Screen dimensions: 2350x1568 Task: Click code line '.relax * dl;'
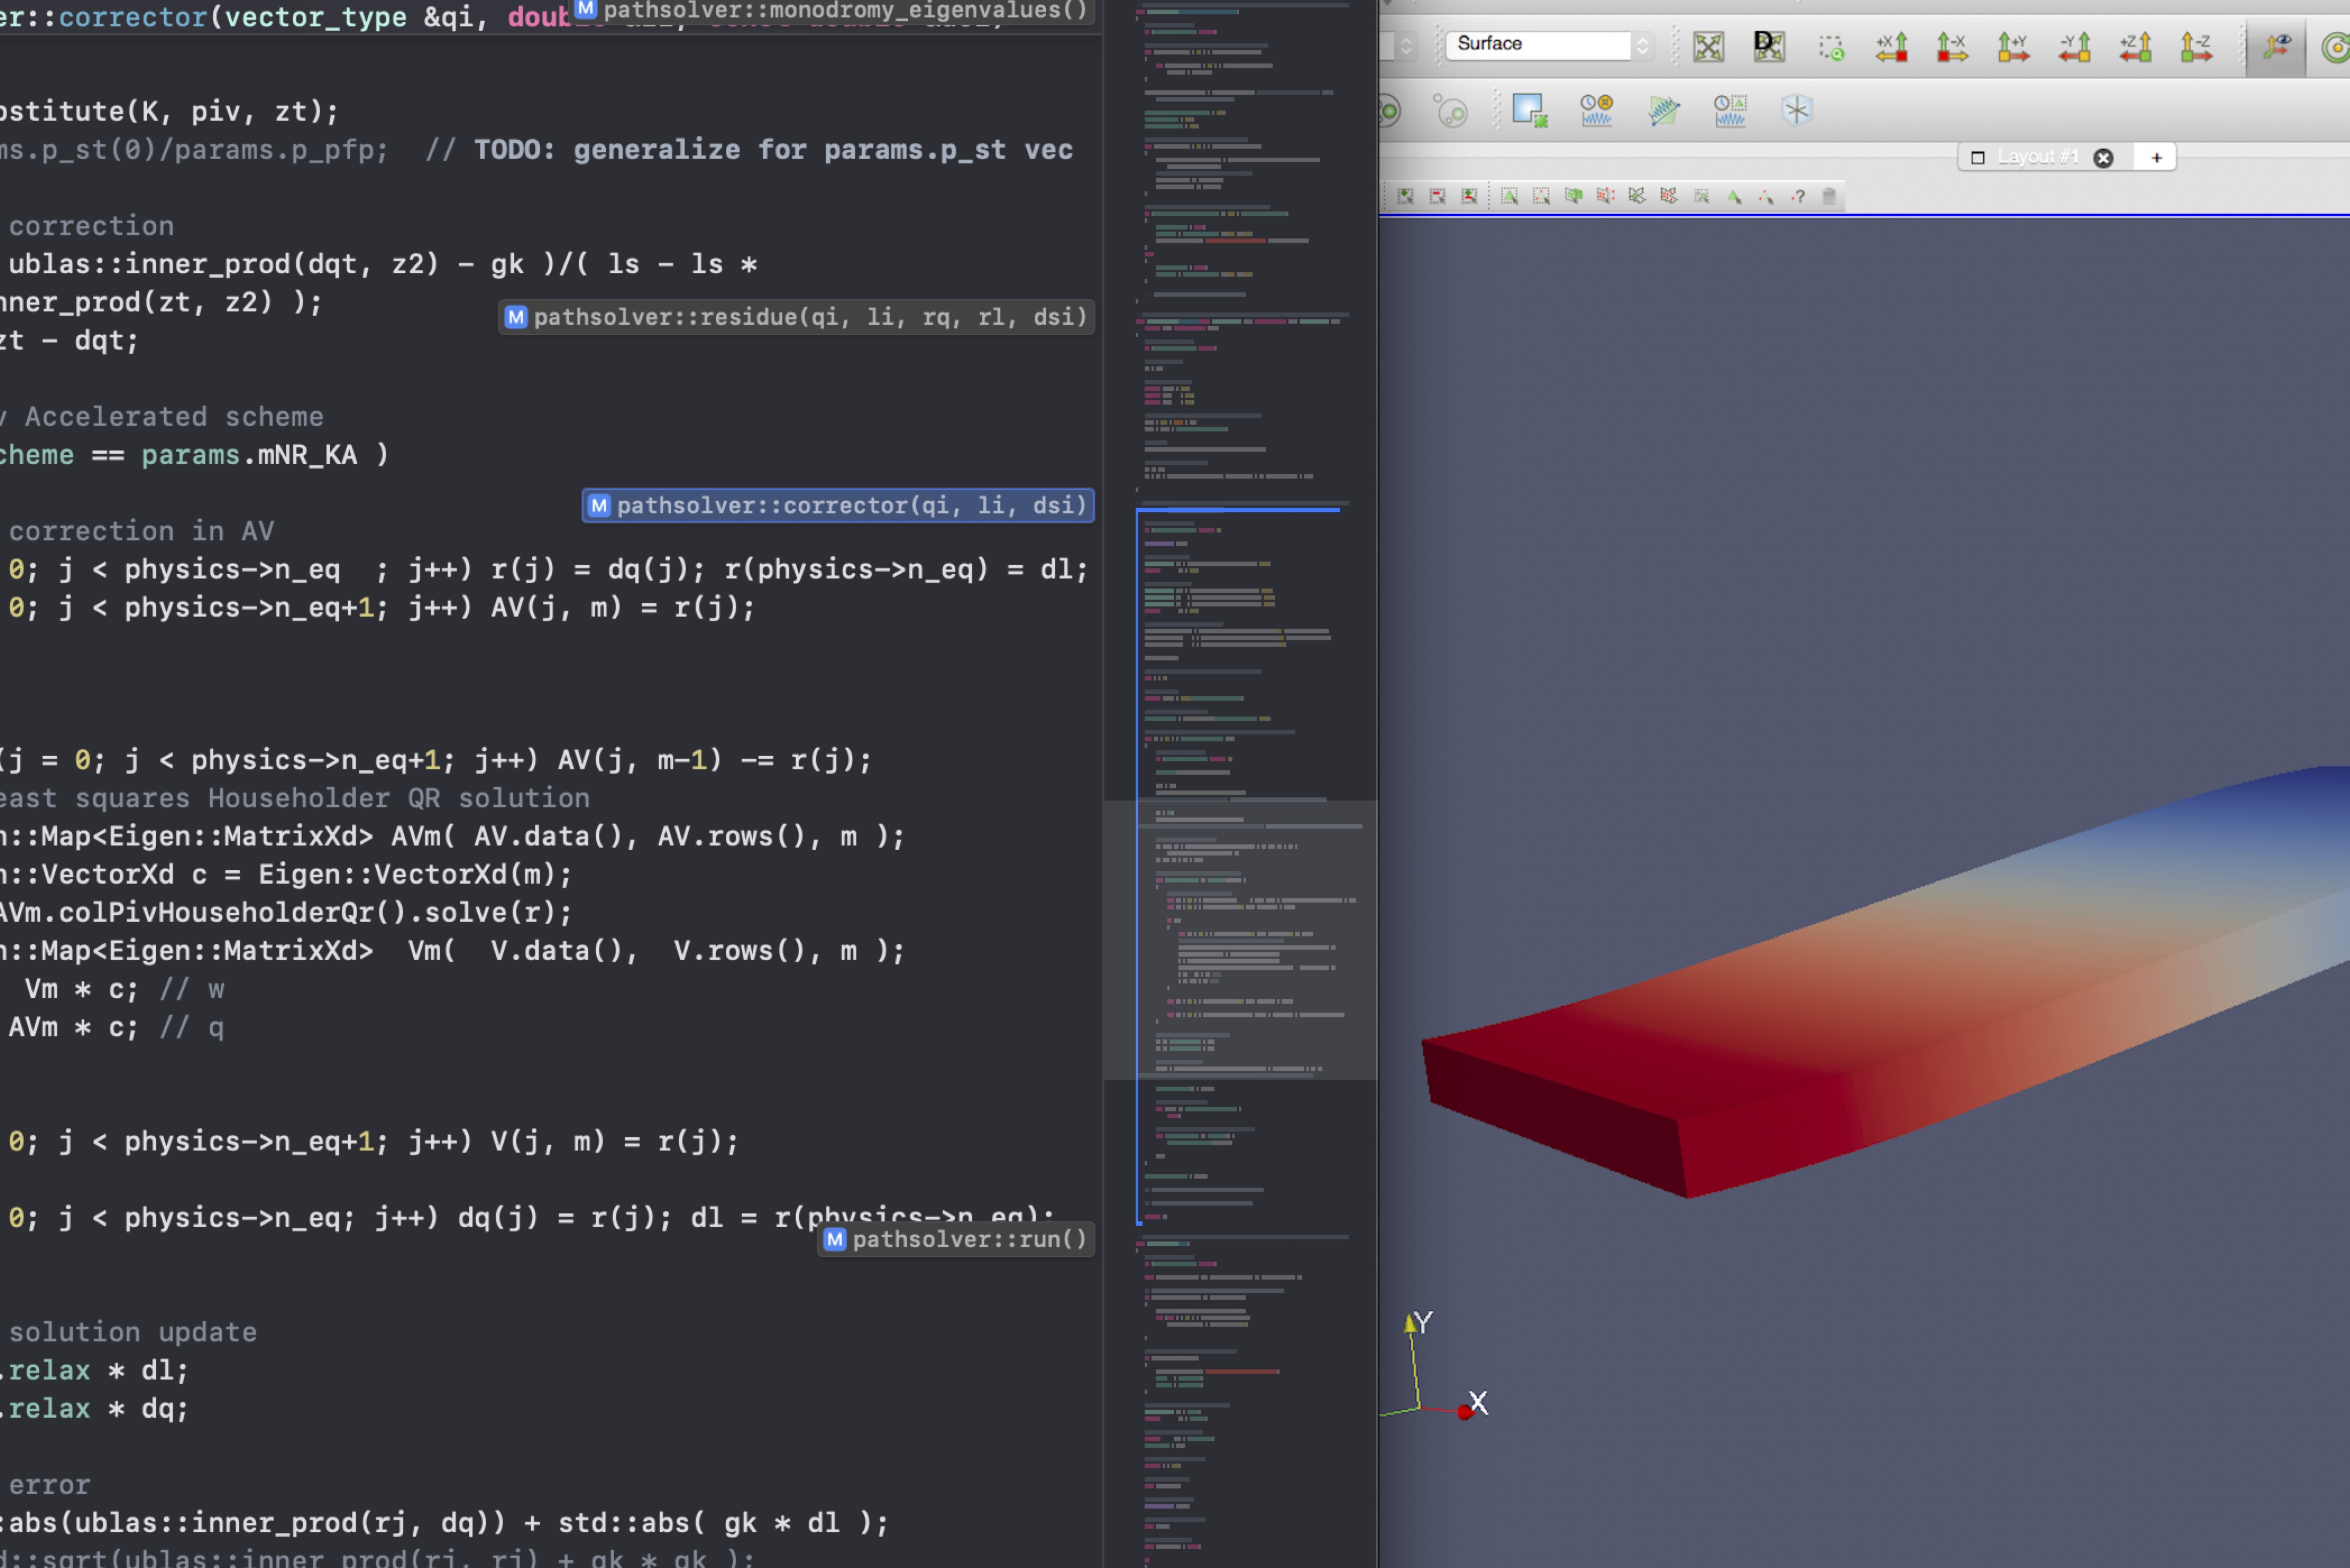point(94,1370)
